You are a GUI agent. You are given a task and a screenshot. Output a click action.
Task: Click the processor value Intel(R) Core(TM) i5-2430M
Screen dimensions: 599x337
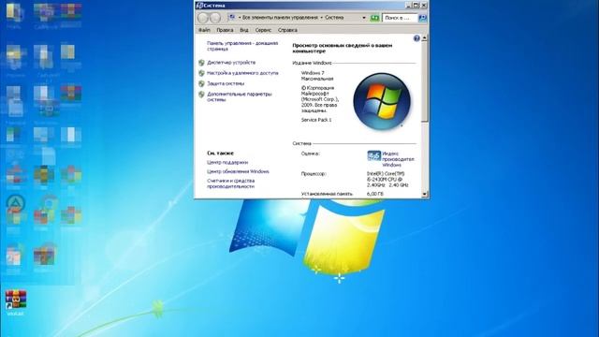387,179
